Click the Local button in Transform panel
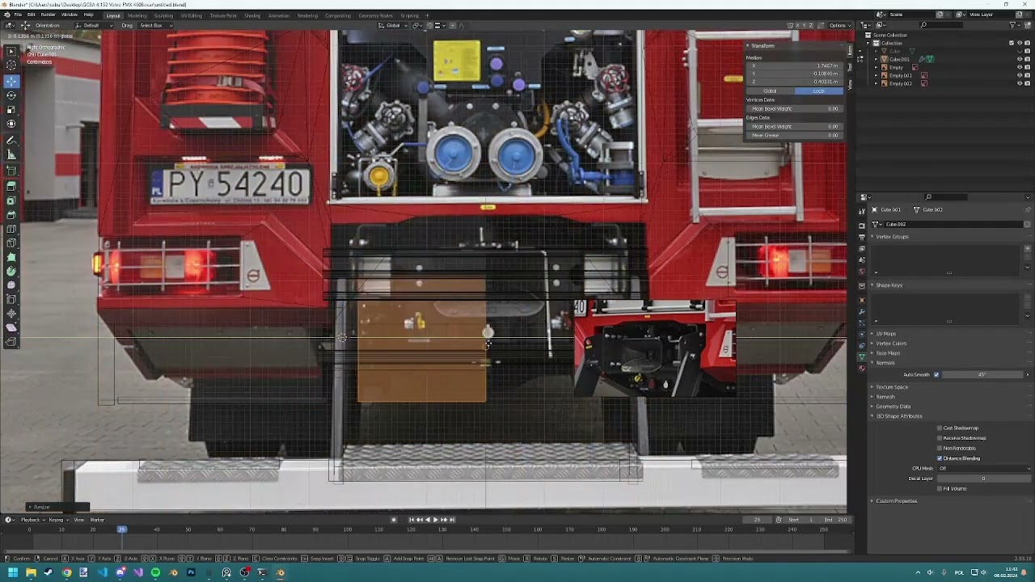The image size is (1035, 582). [x=818, y=91]
